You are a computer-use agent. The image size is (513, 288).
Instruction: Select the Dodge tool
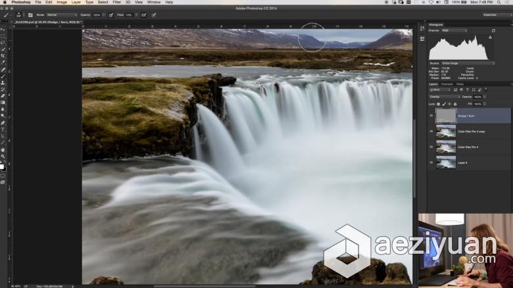point(3,116)
